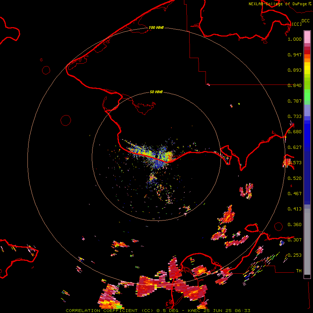Pick the lavender color bar segment near 0.787
Viewport: 313px width, 313px height.
click(x=307, y=110)
